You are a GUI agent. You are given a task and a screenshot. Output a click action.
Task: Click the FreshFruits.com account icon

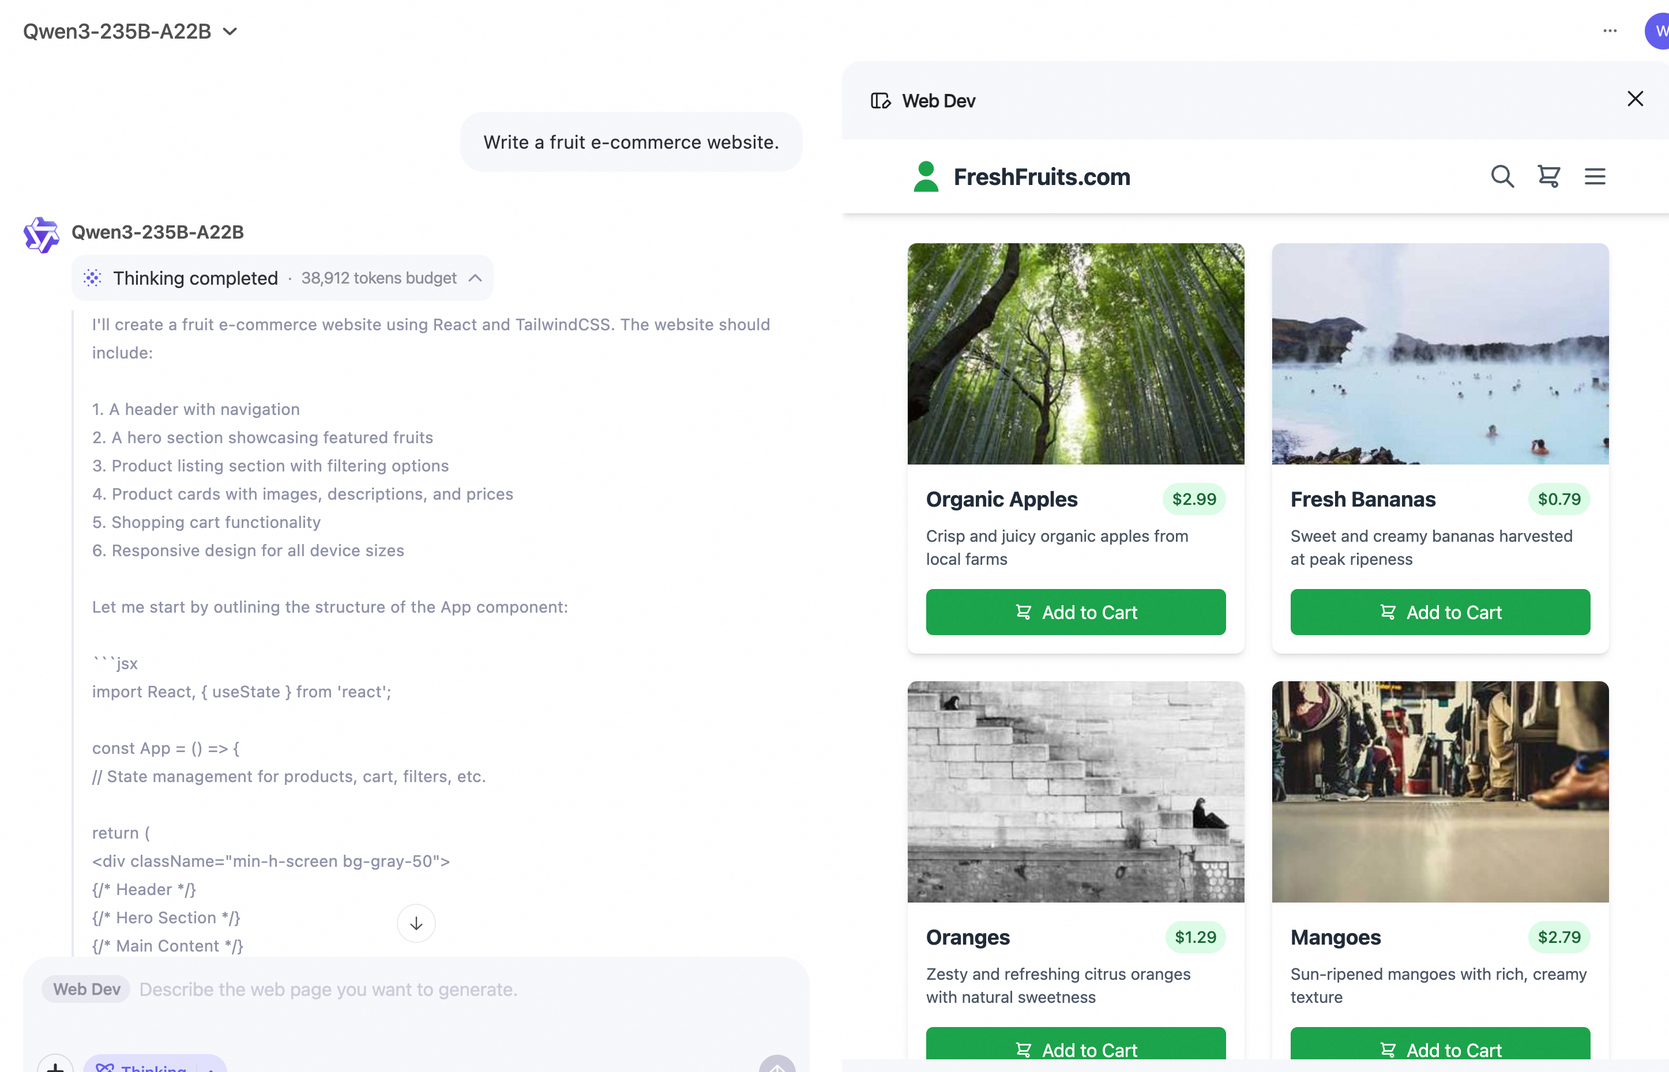[926, 176]
